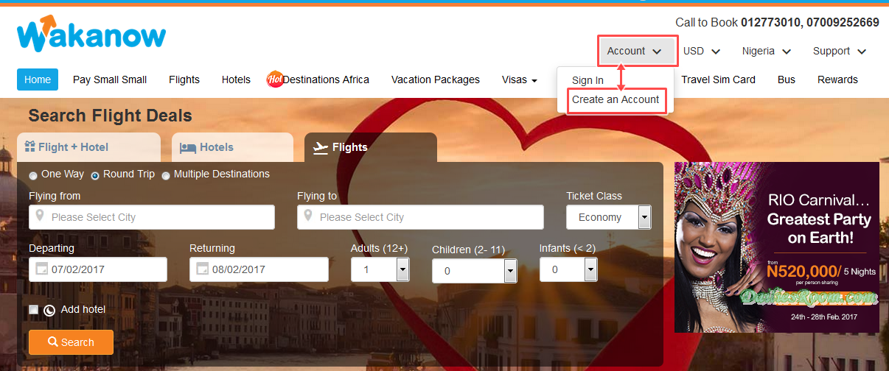Choose Sign In from Account menu
Image resolution: width=889 pixels, height=371 pixels.
[x=588, y=80]
